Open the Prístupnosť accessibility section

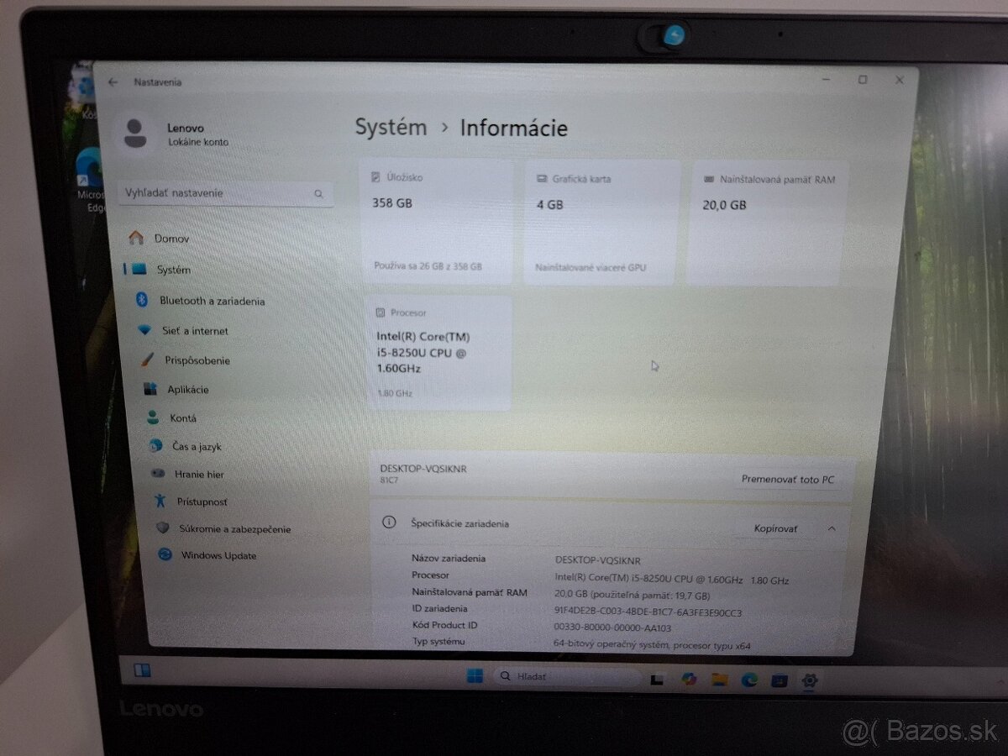click(x=159, y=501)
